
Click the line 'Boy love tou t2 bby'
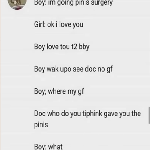coord(62,47)
